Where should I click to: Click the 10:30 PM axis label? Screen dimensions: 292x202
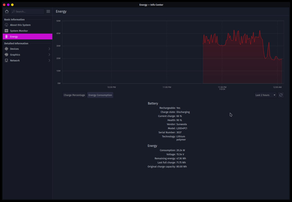(x=112, y=87)
